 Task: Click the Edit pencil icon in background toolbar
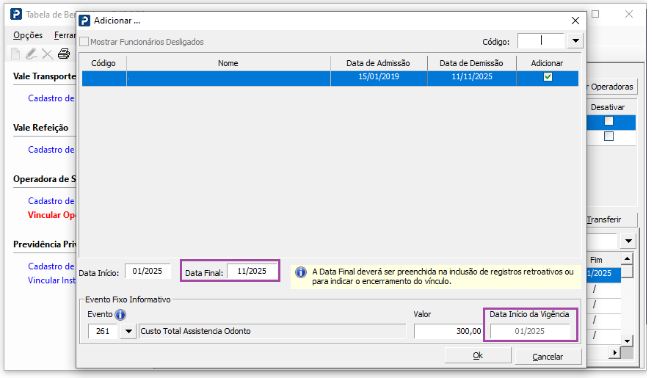tap(32, 54)
